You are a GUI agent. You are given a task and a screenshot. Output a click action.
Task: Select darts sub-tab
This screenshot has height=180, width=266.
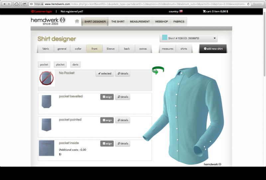coord(75,64)
